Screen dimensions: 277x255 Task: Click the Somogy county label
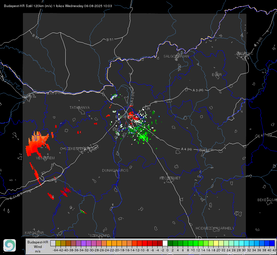(x=57, y=209)
